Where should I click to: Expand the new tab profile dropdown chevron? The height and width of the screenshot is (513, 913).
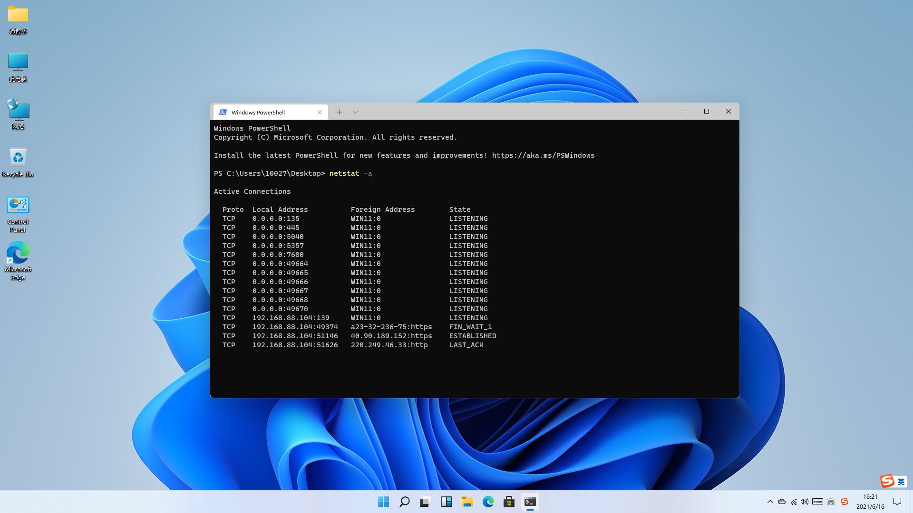[x=355, y=112]
